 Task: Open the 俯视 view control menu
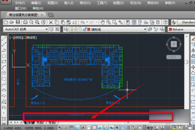point(18,38)
